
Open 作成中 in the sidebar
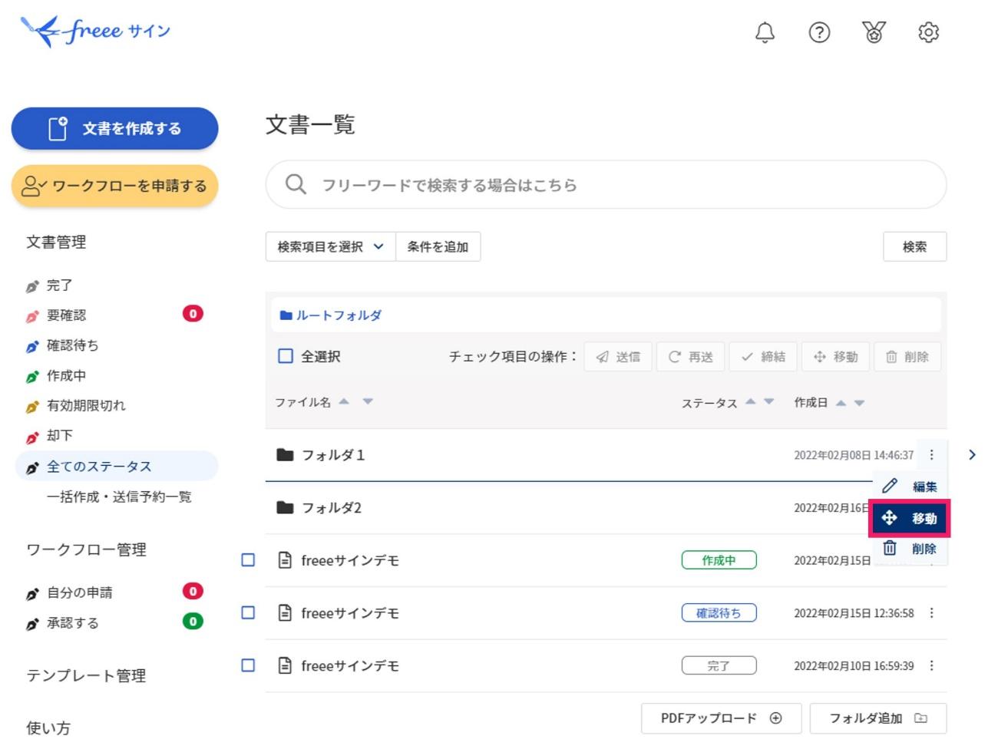tap(66, 375)
